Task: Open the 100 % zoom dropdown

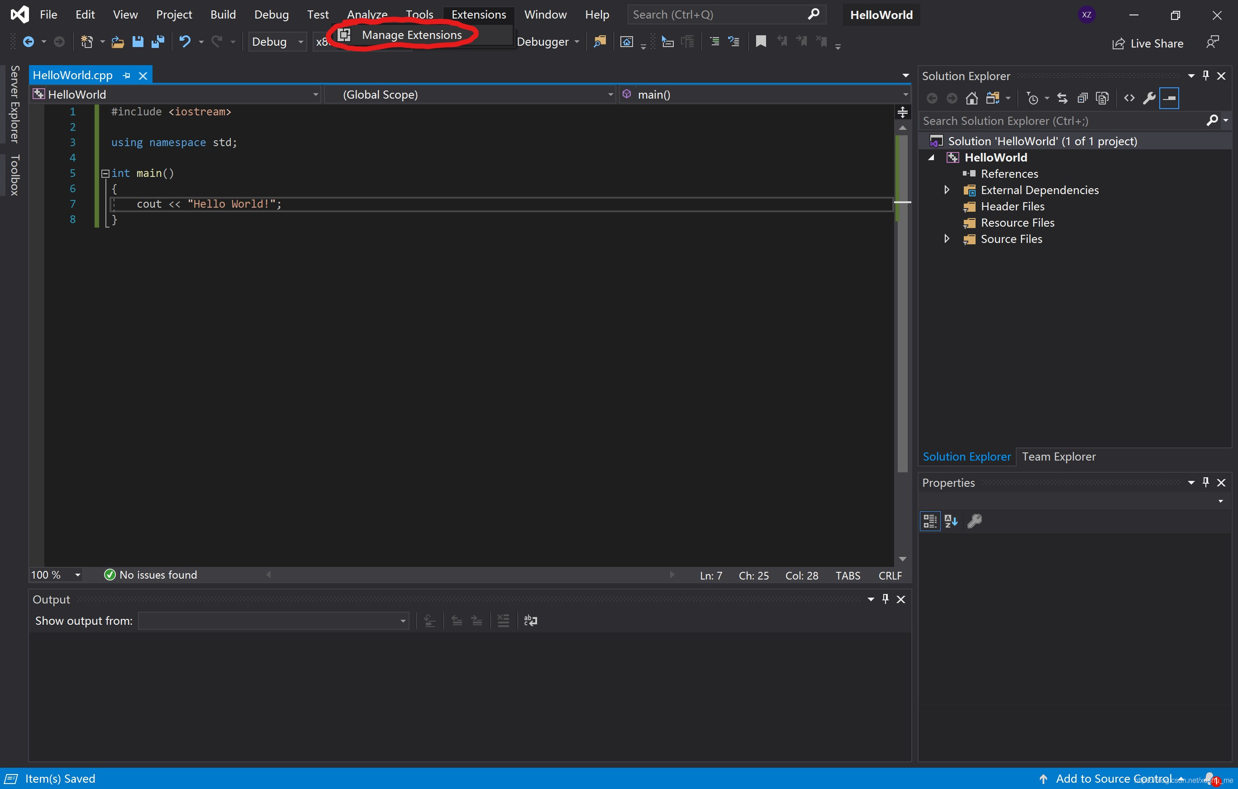Action: (x=56, y=575)
